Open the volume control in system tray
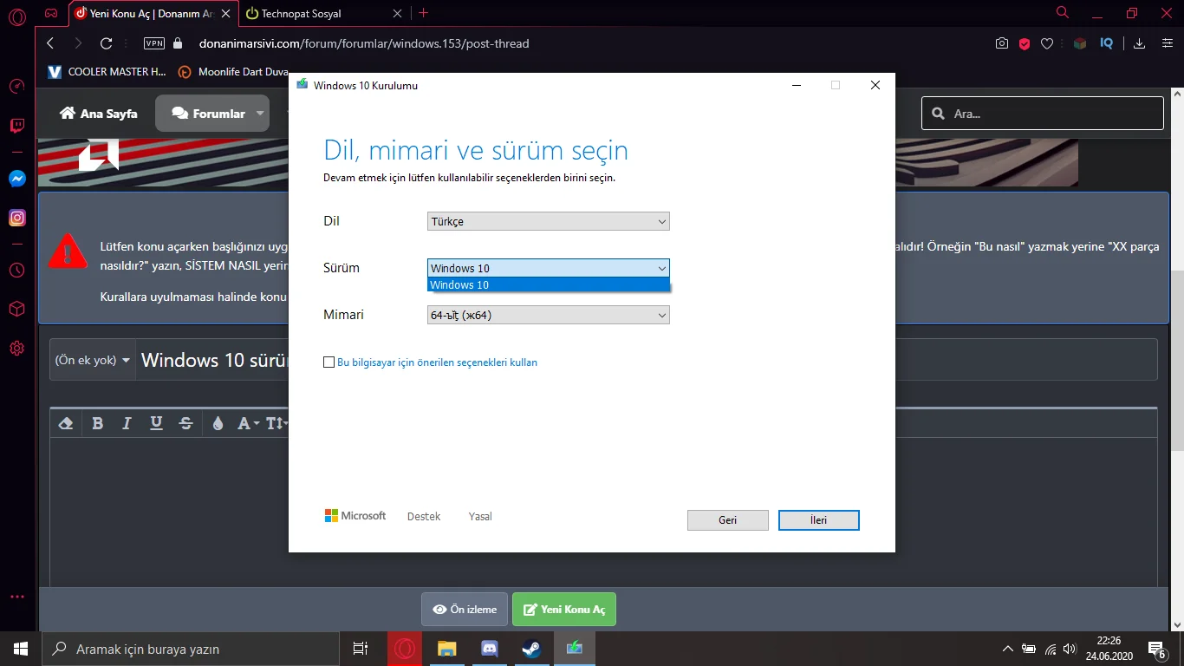This screenshot has width=1184, height=666. point(1070,649)
